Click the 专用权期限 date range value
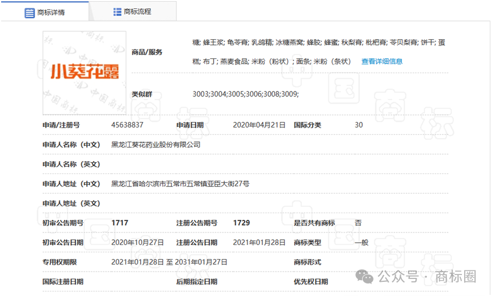 pyautogui.click(x=169, y=262)
